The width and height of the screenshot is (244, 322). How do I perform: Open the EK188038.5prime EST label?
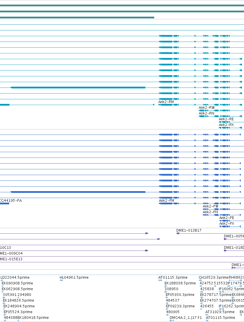click(180, 283)
